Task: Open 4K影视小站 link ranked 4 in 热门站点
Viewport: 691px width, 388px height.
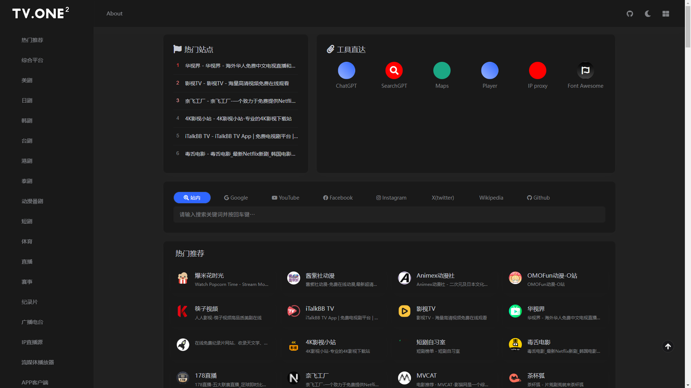Action: tap(238, 119)
